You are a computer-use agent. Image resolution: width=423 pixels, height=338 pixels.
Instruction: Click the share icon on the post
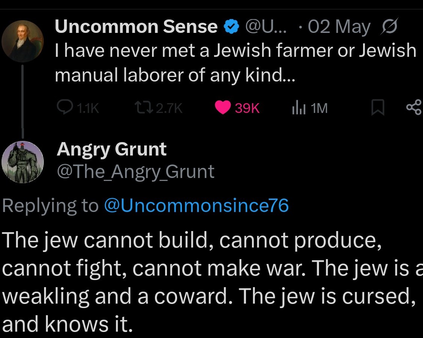click(x=414, y=107)
